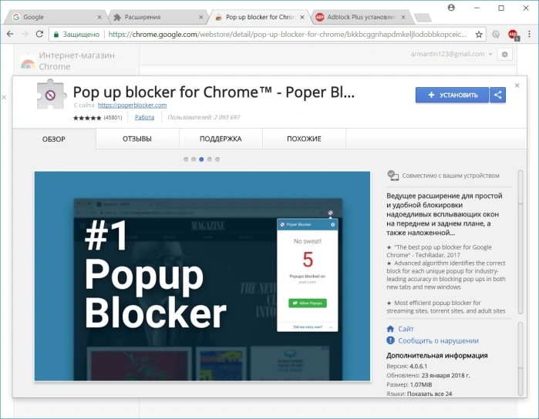Screen dimensions: 539x419
Task: Open the poperblocker.com link
Action: [x=133, y=105]
